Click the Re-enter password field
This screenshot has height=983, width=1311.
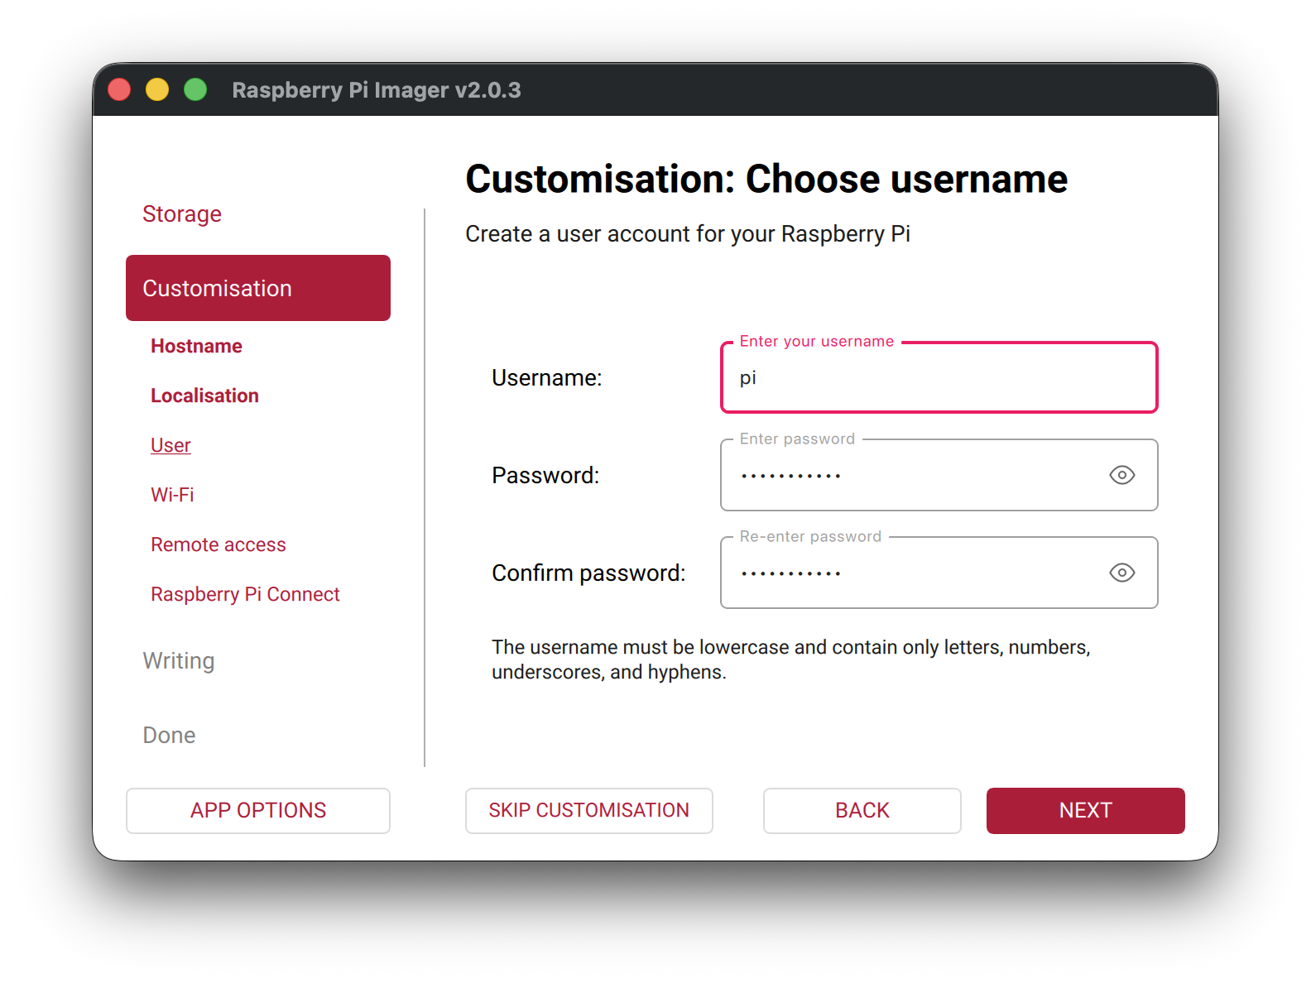(x=910, y=573)
